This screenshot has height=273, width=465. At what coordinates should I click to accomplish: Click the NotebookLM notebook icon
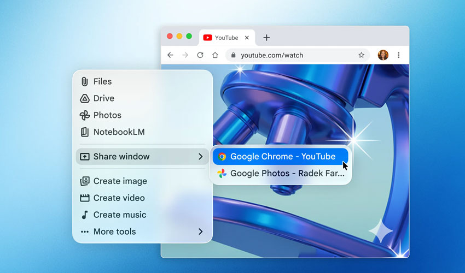point(84,132)
